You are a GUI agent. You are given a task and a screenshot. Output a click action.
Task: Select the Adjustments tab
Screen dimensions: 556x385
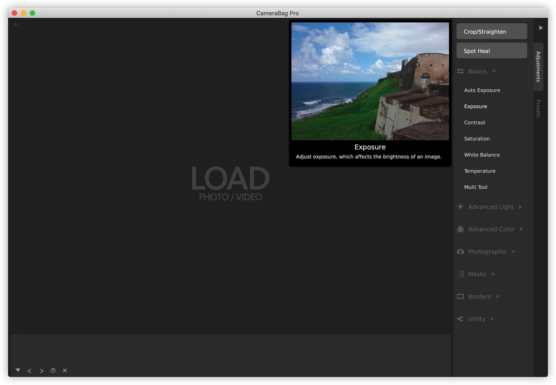pyautogui.click(x=538, y=67)
